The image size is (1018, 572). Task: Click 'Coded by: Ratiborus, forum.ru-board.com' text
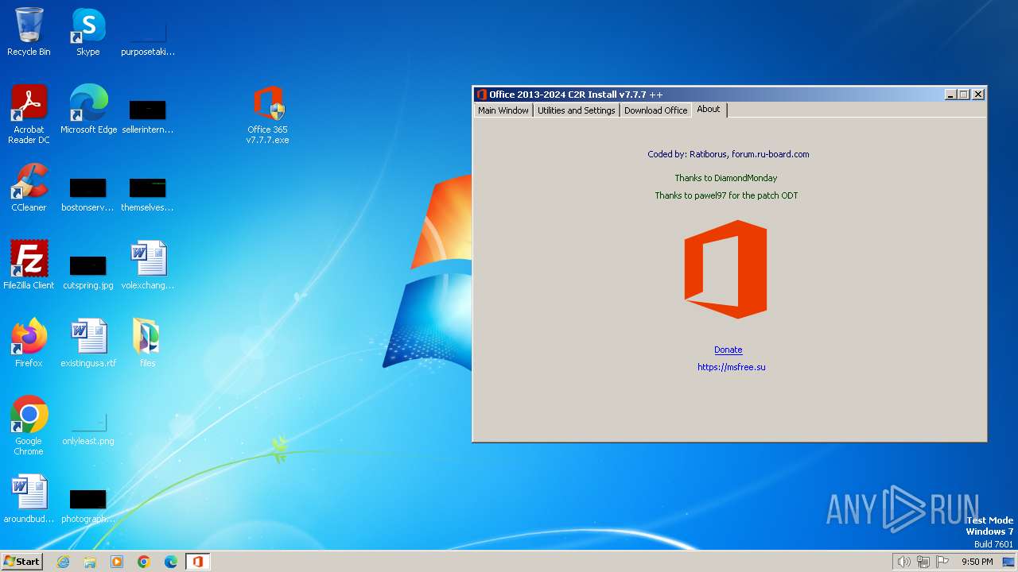[729, 154]
